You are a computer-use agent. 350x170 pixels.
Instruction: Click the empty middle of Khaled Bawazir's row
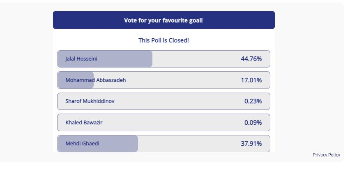pos(173,123)
